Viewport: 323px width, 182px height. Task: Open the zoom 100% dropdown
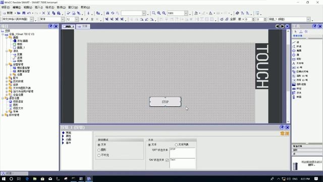point(186,13)
